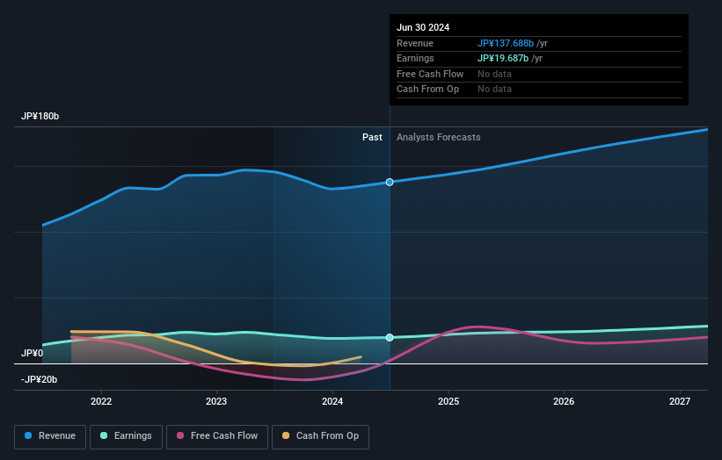Screen dimensions: 722x460
Task: Click the tooltip Earnings row label
Action: click(x=415, y=58)
